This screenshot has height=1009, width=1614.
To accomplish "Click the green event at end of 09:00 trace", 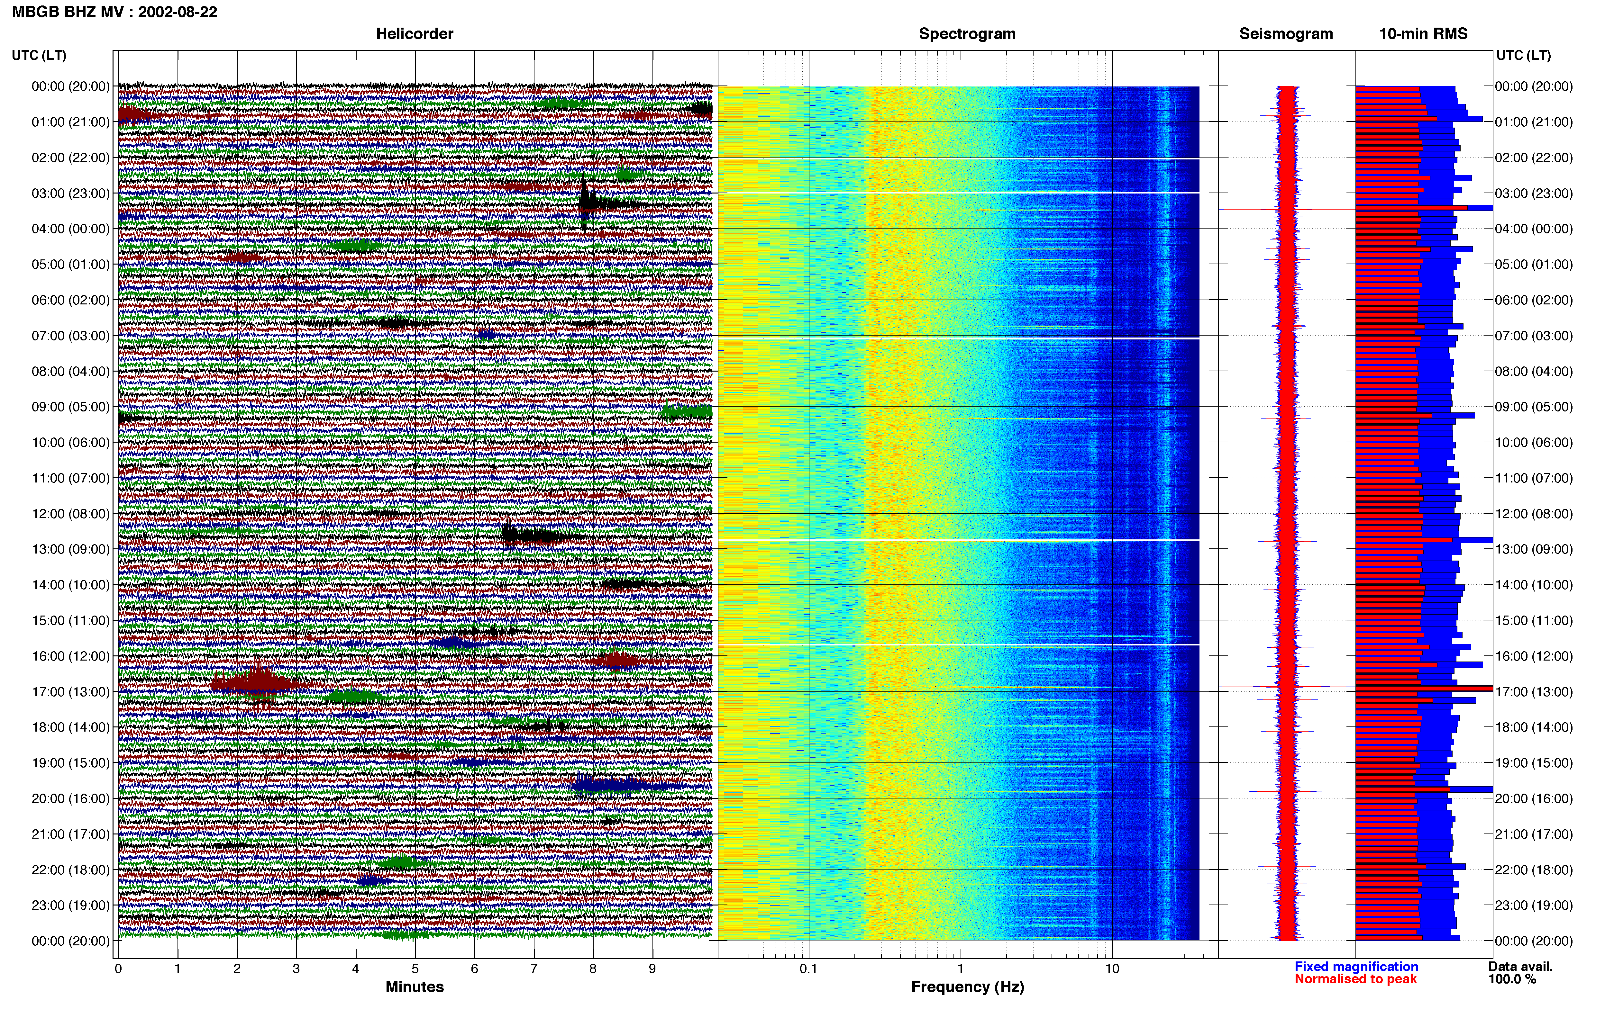I will click(x=686, y=412).
